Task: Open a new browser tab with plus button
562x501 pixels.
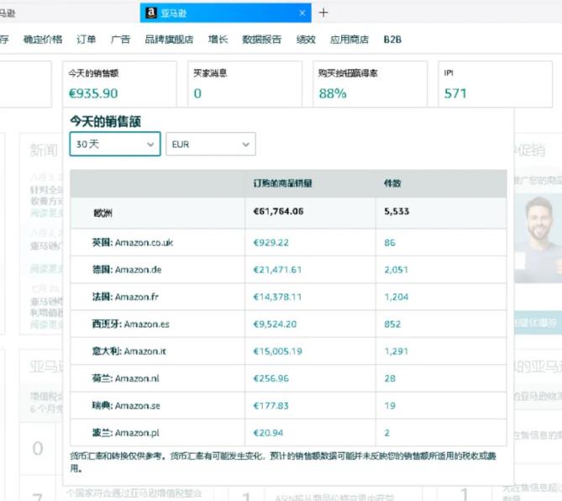Action: click(323, 13)
